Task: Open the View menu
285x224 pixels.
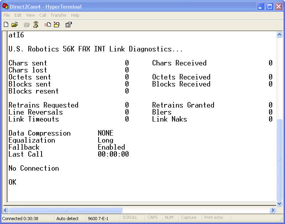Action: 30,15
